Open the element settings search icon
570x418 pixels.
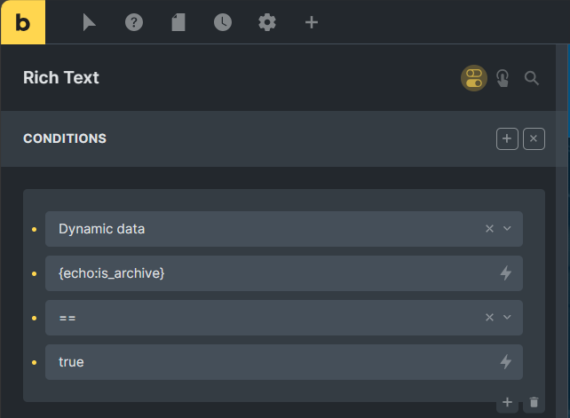pos(532,78)
